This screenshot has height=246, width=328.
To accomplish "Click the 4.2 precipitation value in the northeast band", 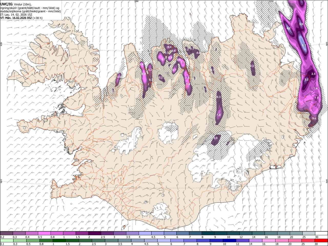I will 288,28.
